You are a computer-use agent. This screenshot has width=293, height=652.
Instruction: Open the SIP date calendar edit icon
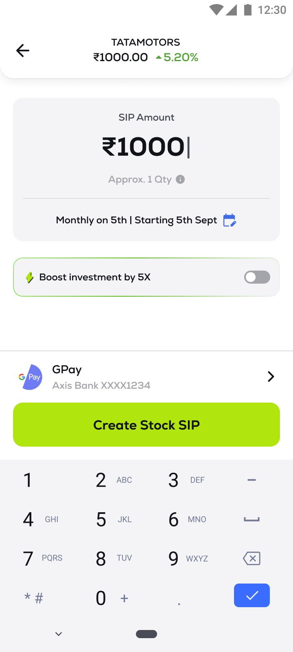click(x=230, y=220)
